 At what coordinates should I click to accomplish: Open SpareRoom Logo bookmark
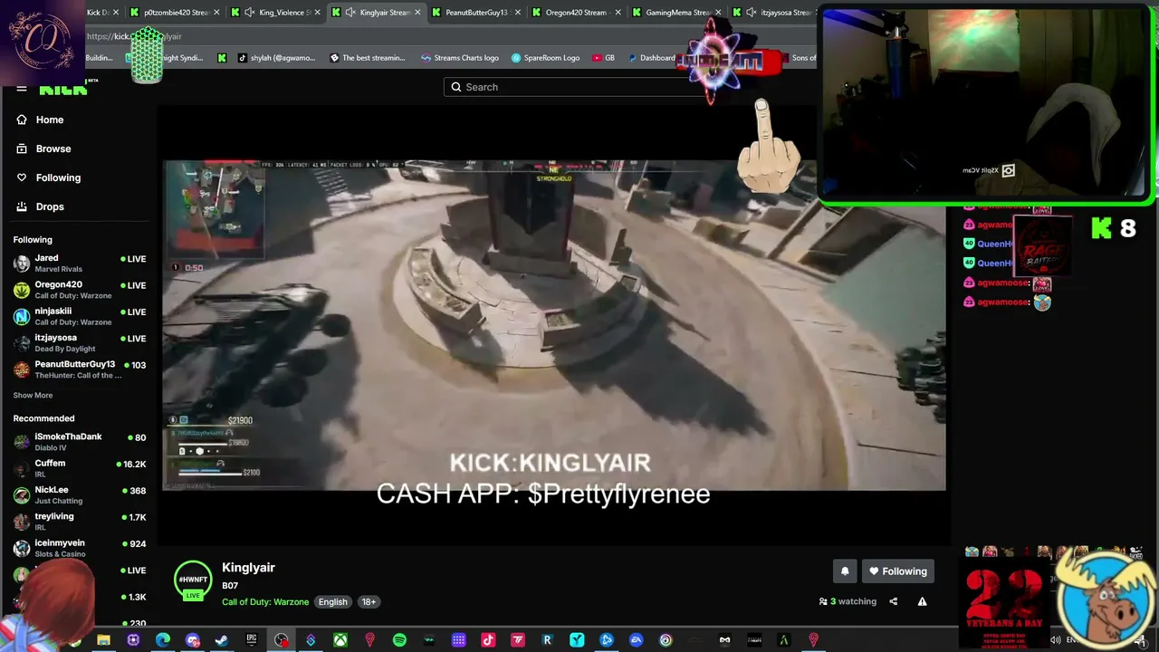(x=545, y=58)
